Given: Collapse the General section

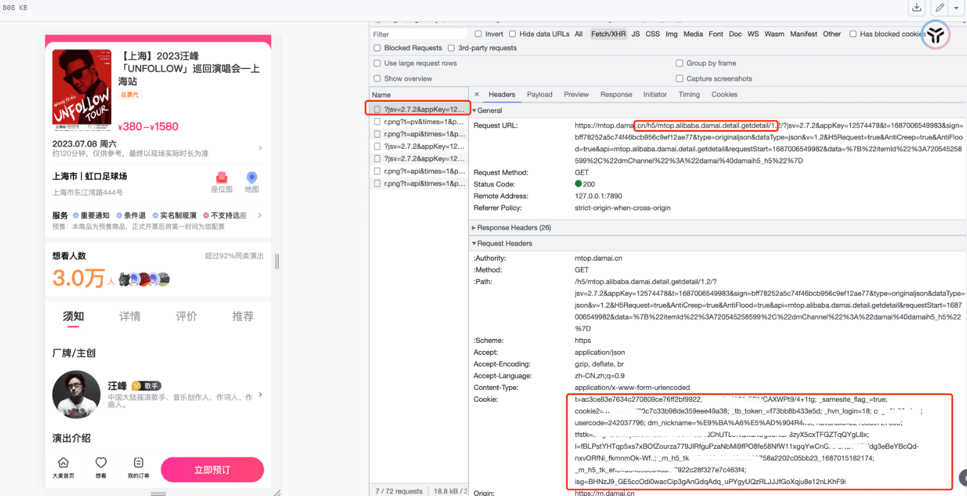Looking at the screenshot, I should tap(474, 111).
